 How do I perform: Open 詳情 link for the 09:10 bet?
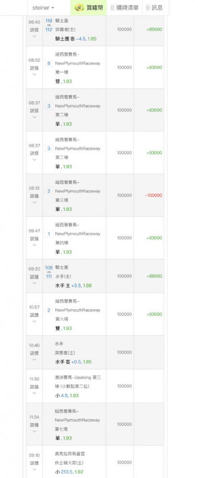(x=34, y=463)
